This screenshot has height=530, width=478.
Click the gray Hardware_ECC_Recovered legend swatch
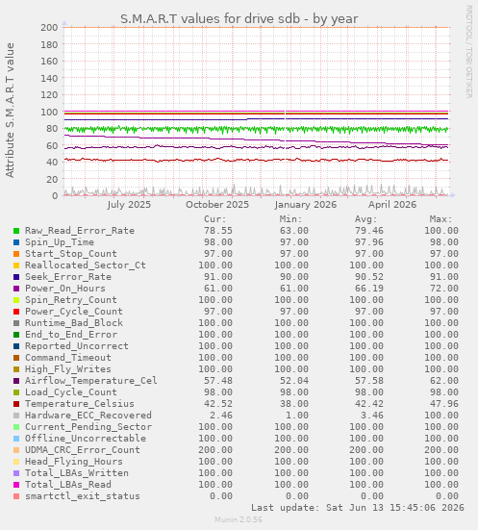coord(16,416)
